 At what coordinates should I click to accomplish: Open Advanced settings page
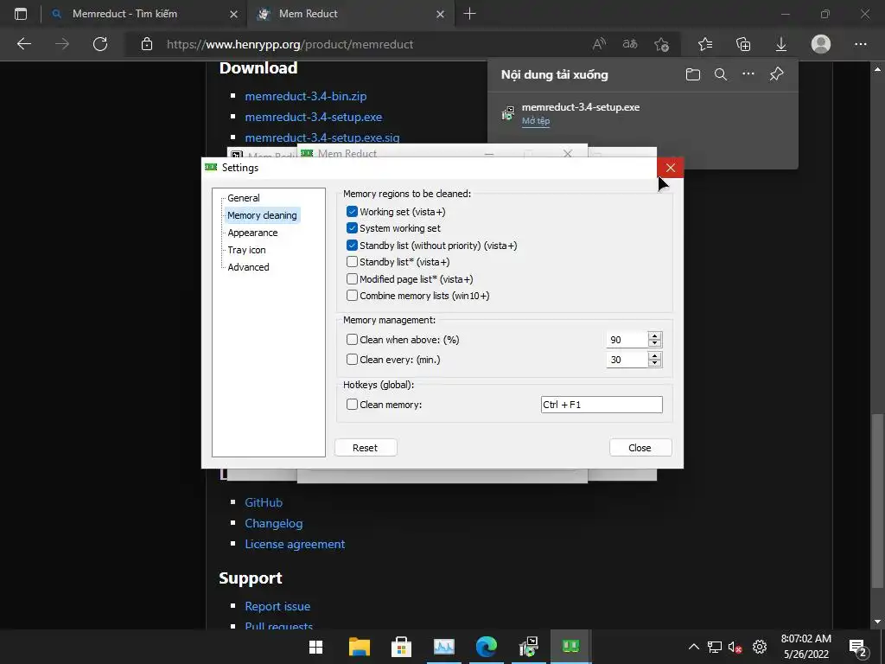(x=248, y=267)
